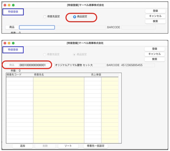Click 検索 button in upper window
This screenshot has height=151, width=170.
(x=155, y=21)
